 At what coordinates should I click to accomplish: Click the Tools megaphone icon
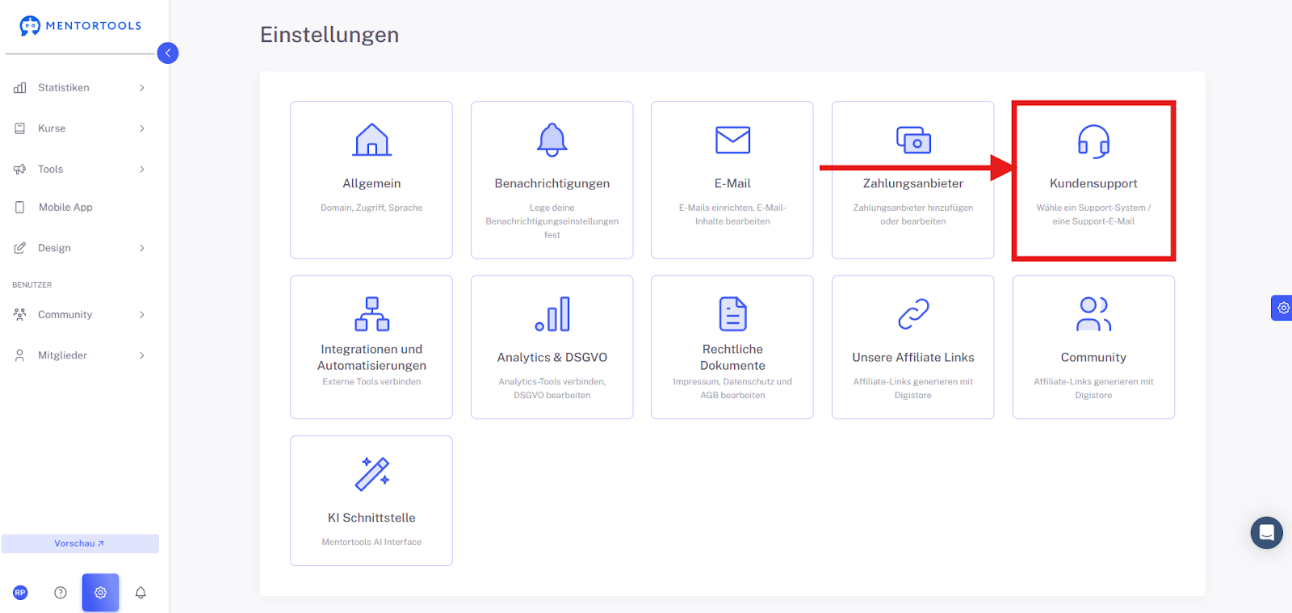coord(20,169)
